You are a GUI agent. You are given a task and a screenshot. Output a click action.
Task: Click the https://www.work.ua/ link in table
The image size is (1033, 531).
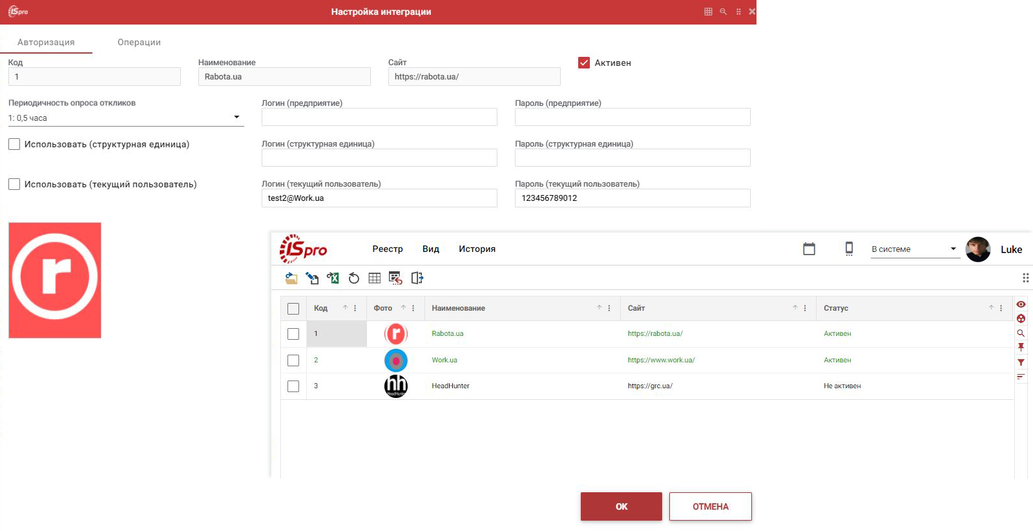click(661, 360)
